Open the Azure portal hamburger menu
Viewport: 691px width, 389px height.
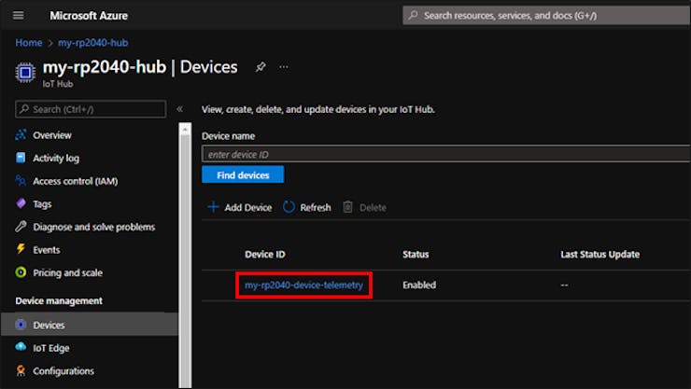point(20,16)
